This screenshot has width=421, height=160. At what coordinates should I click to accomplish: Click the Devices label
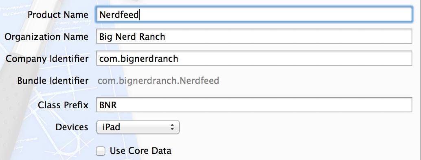72,127
